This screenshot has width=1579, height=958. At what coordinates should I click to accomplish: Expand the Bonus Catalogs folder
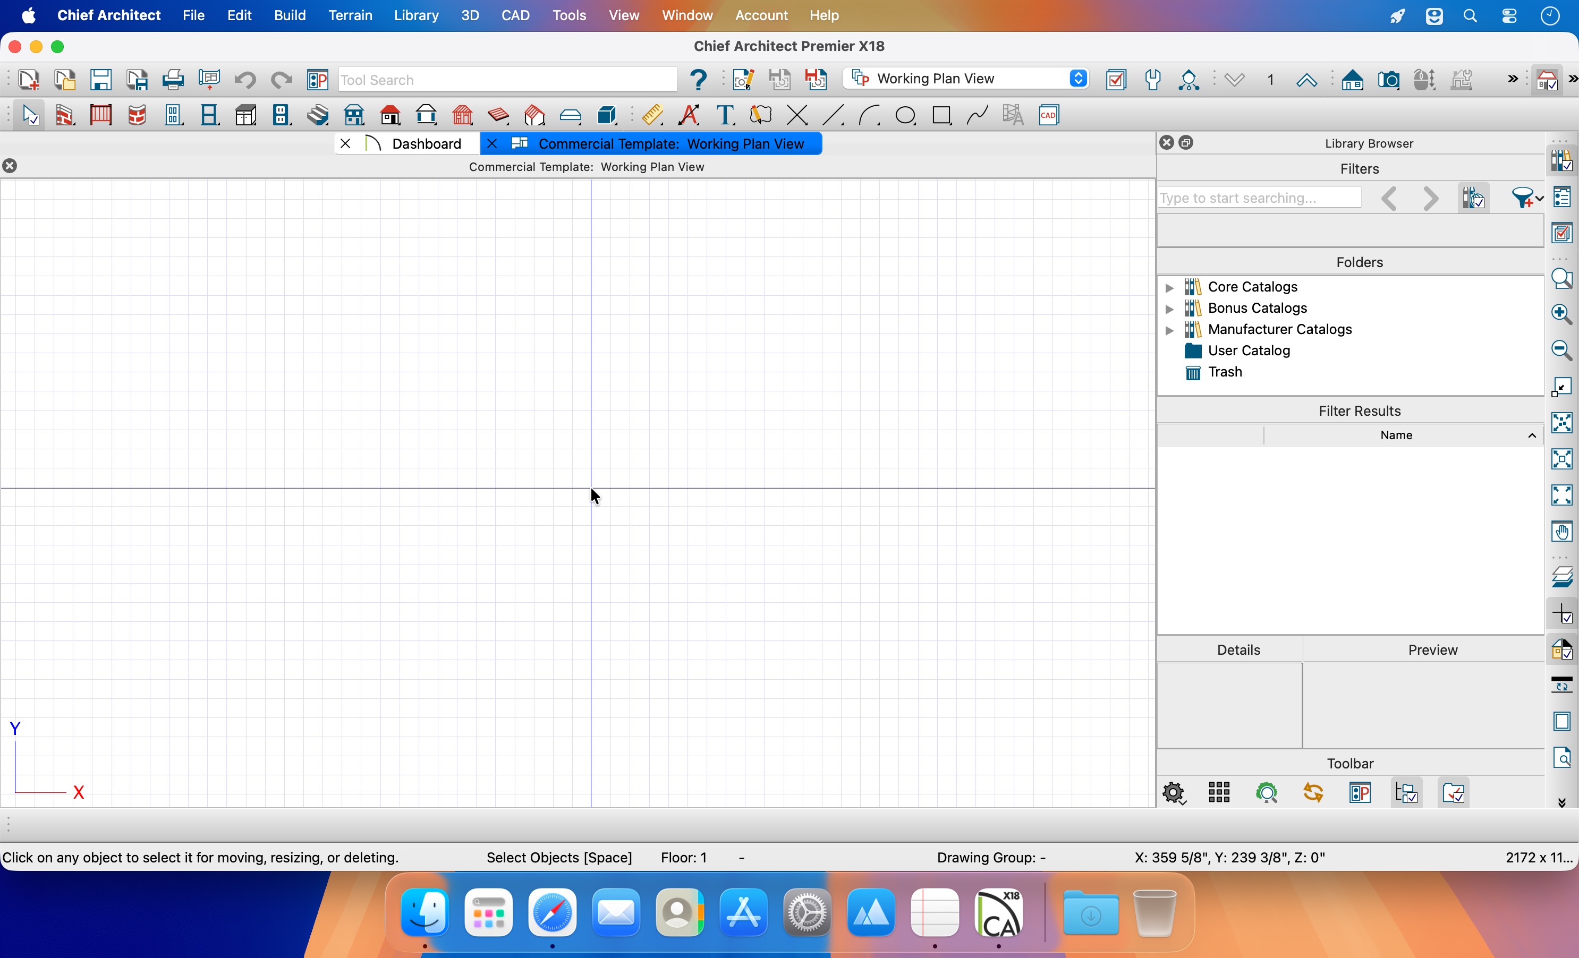point(1169,309)
